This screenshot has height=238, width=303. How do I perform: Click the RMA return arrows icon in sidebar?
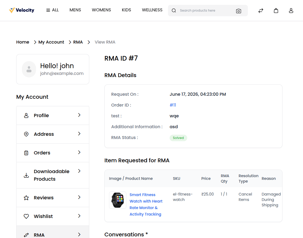pos(26,235)
